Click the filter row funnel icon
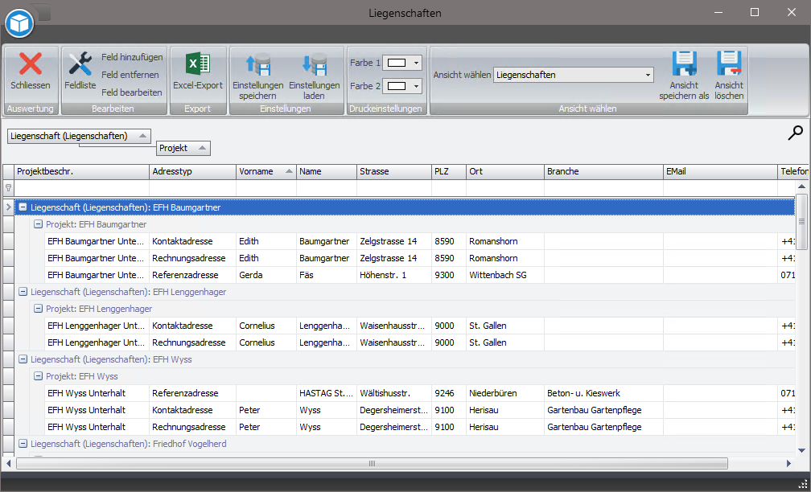 coord(8,187)
